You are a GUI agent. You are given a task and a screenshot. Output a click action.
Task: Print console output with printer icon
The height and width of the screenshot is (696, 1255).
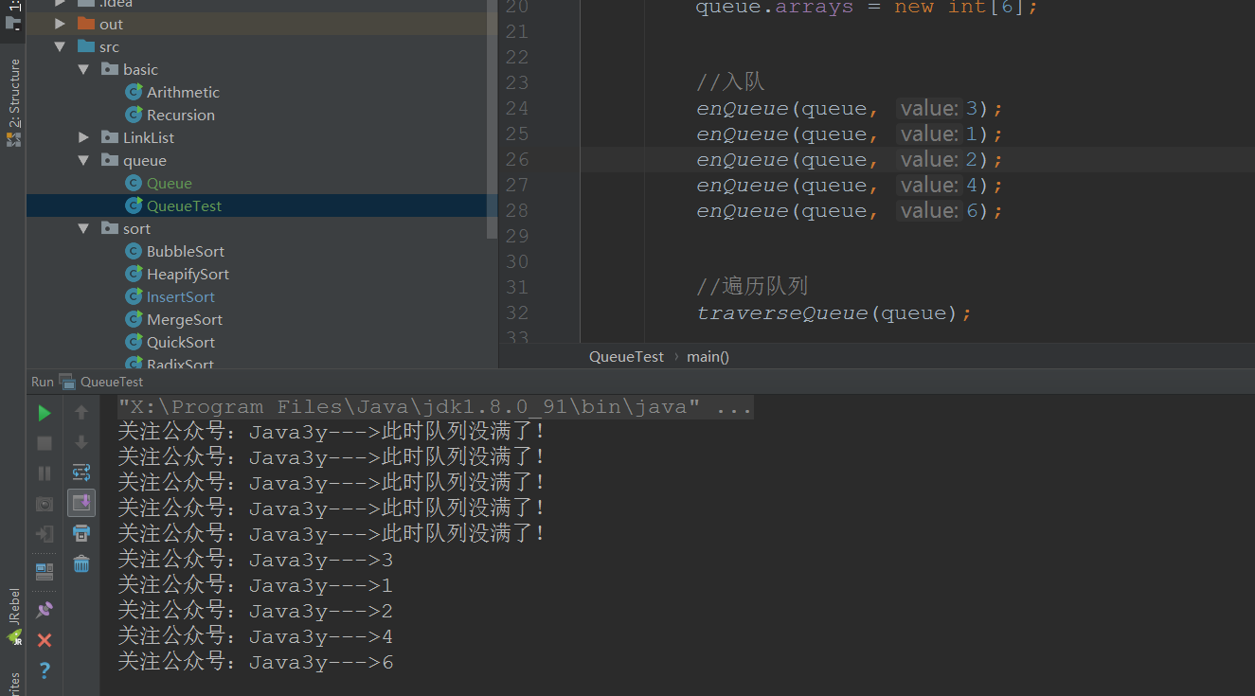[81, 533]
